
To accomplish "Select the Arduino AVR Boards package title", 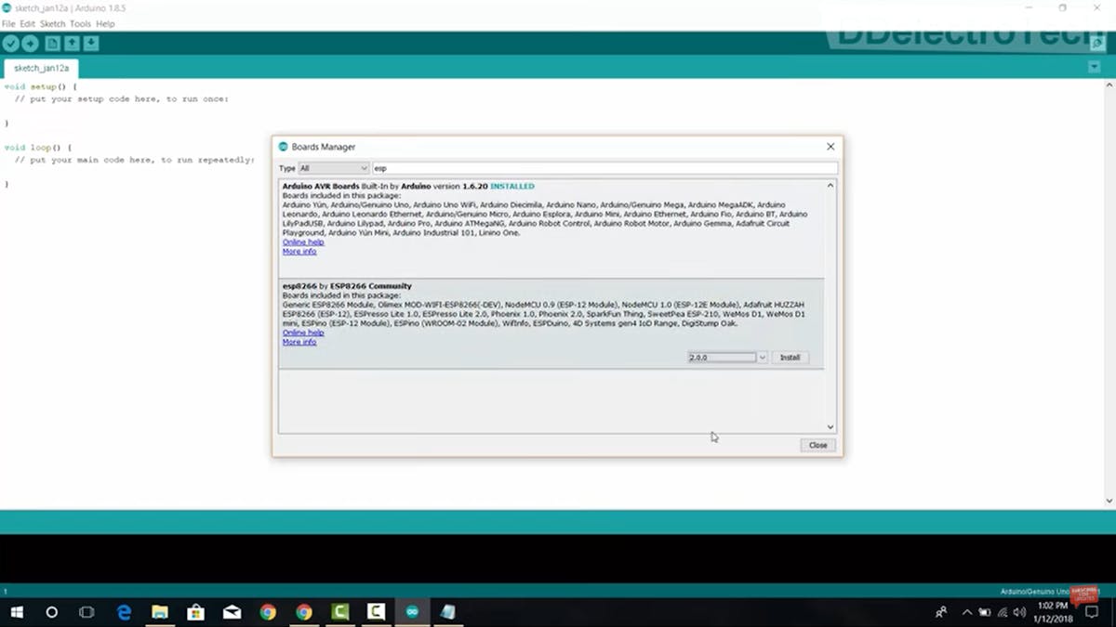I will (321, 187).
